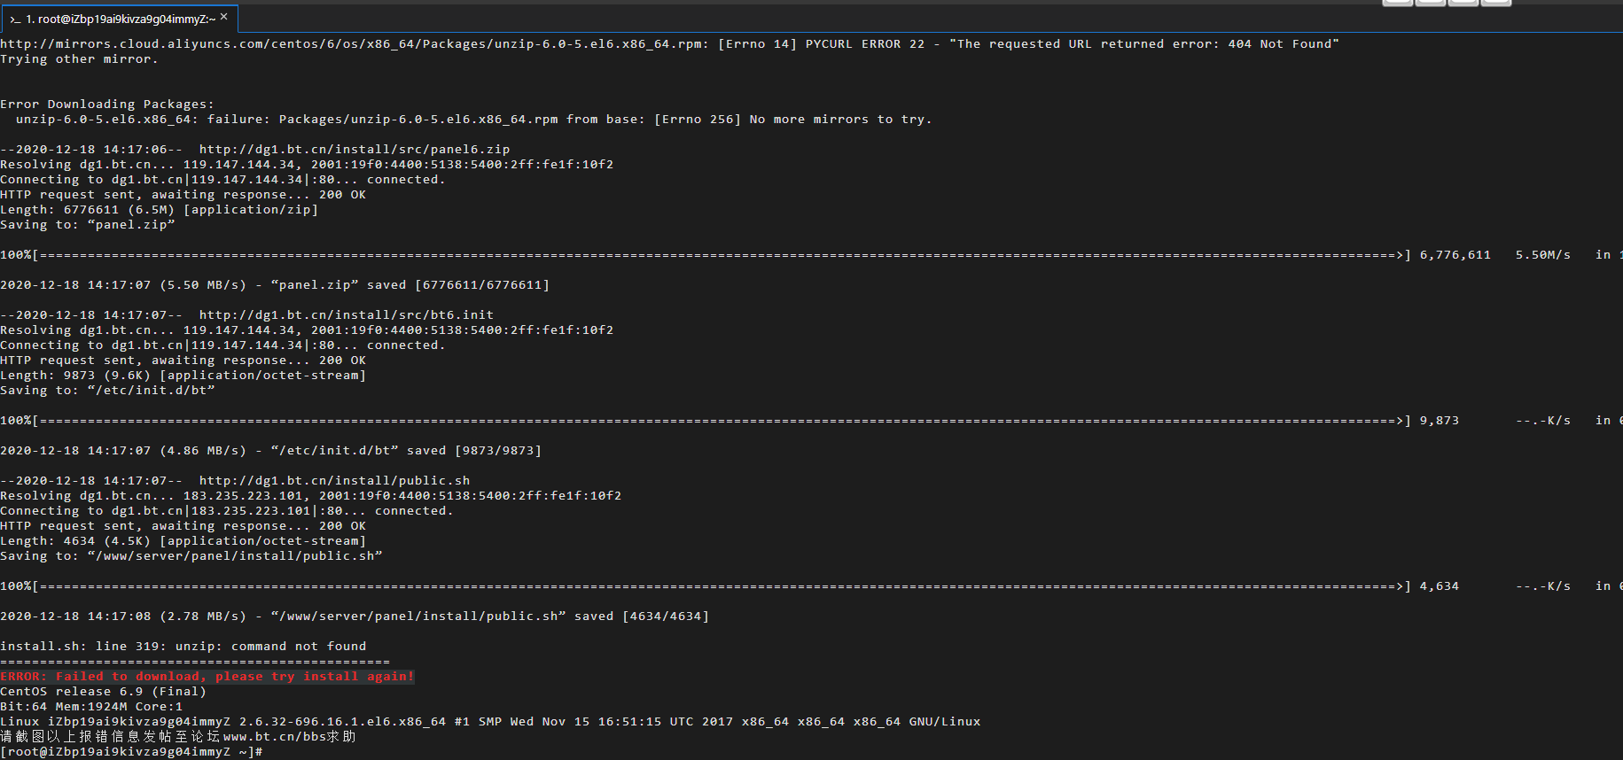Viewport: 1623px width, 760px height.
Task: Click the terminal prompt icon in the session tab
Action: [x=14, y=19]
